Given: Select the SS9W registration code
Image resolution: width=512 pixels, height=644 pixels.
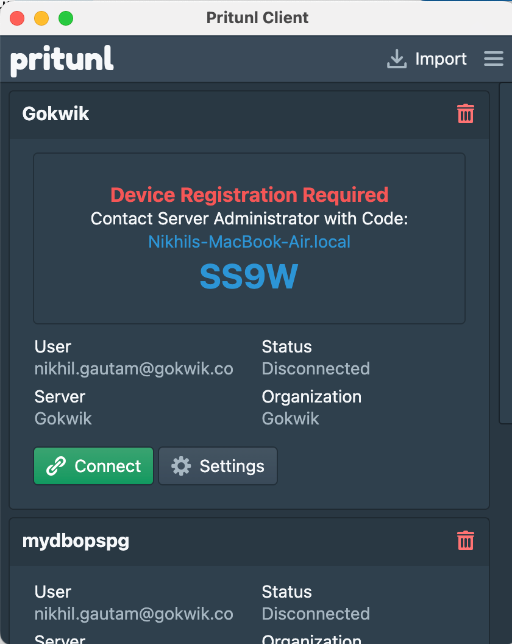Looking at the screenshot, I should 249,277.
